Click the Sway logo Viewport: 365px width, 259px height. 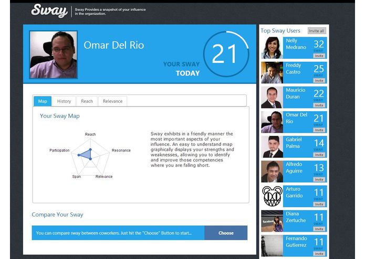(49, 10)
